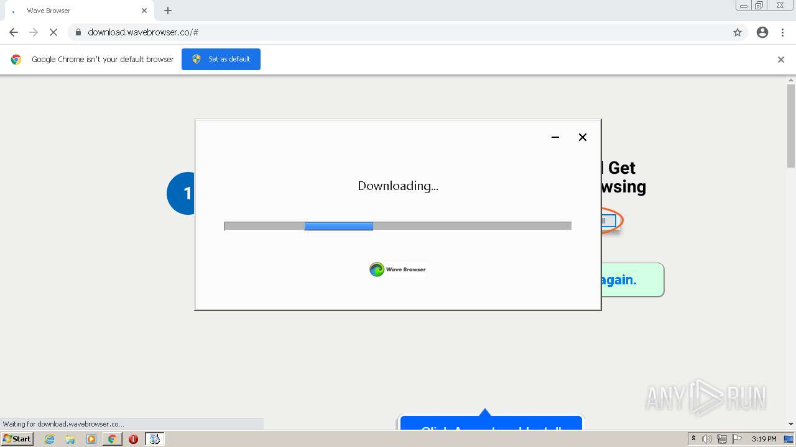796x447 pixels.
Task: Click the page vertical scrollbar thumb
Action: click(791, 125)
